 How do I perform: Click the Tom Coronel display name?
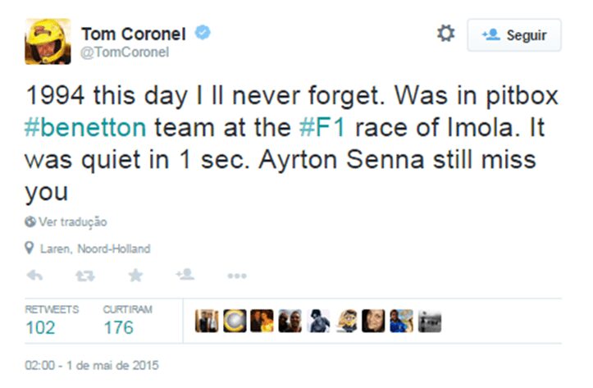coord(134,33)
